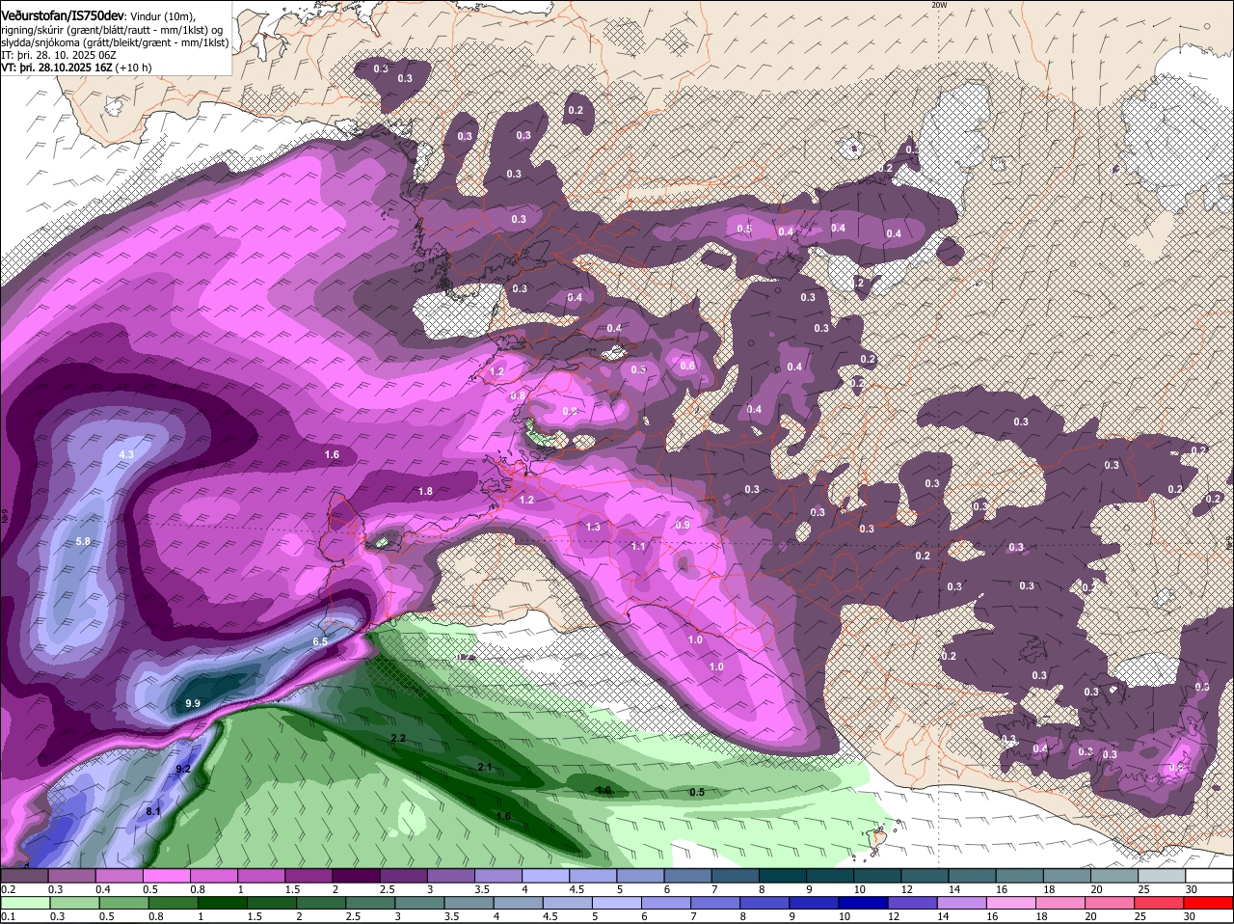Click the 8.1 precipitation value on the map

(153, 812)
